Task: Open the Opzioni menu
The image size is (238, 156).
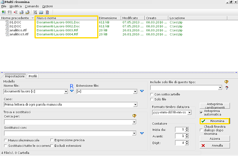Action: click(47, 6)
